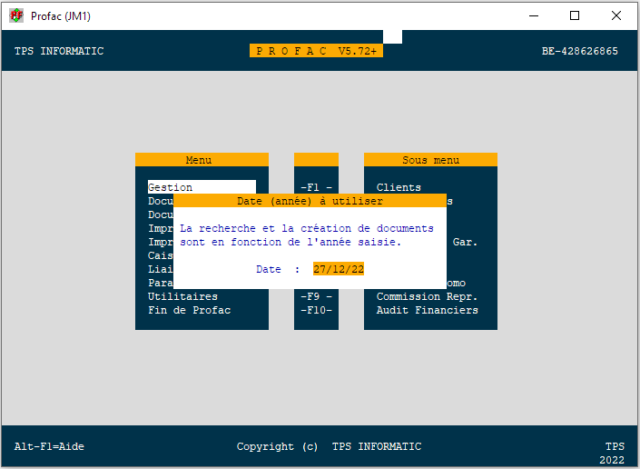640x469 pixels.
Task: Select Commission Repr. submenu entry
Action: click(x=427, y=296)
